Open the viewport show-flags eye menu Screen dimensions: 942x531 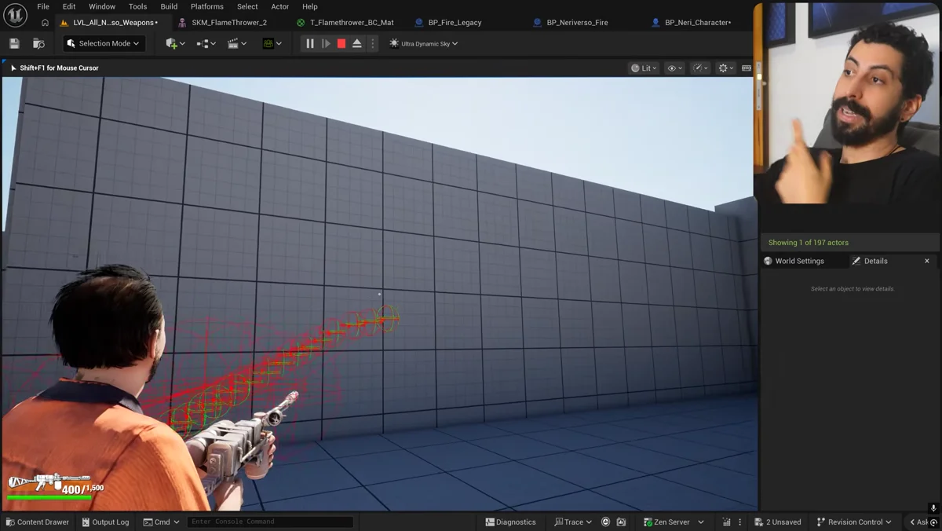[675, 68]
